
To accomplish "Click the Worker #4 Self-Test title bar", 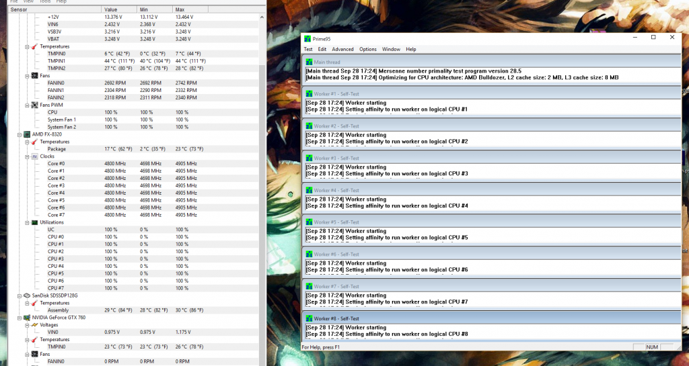I will pos(491,190).
